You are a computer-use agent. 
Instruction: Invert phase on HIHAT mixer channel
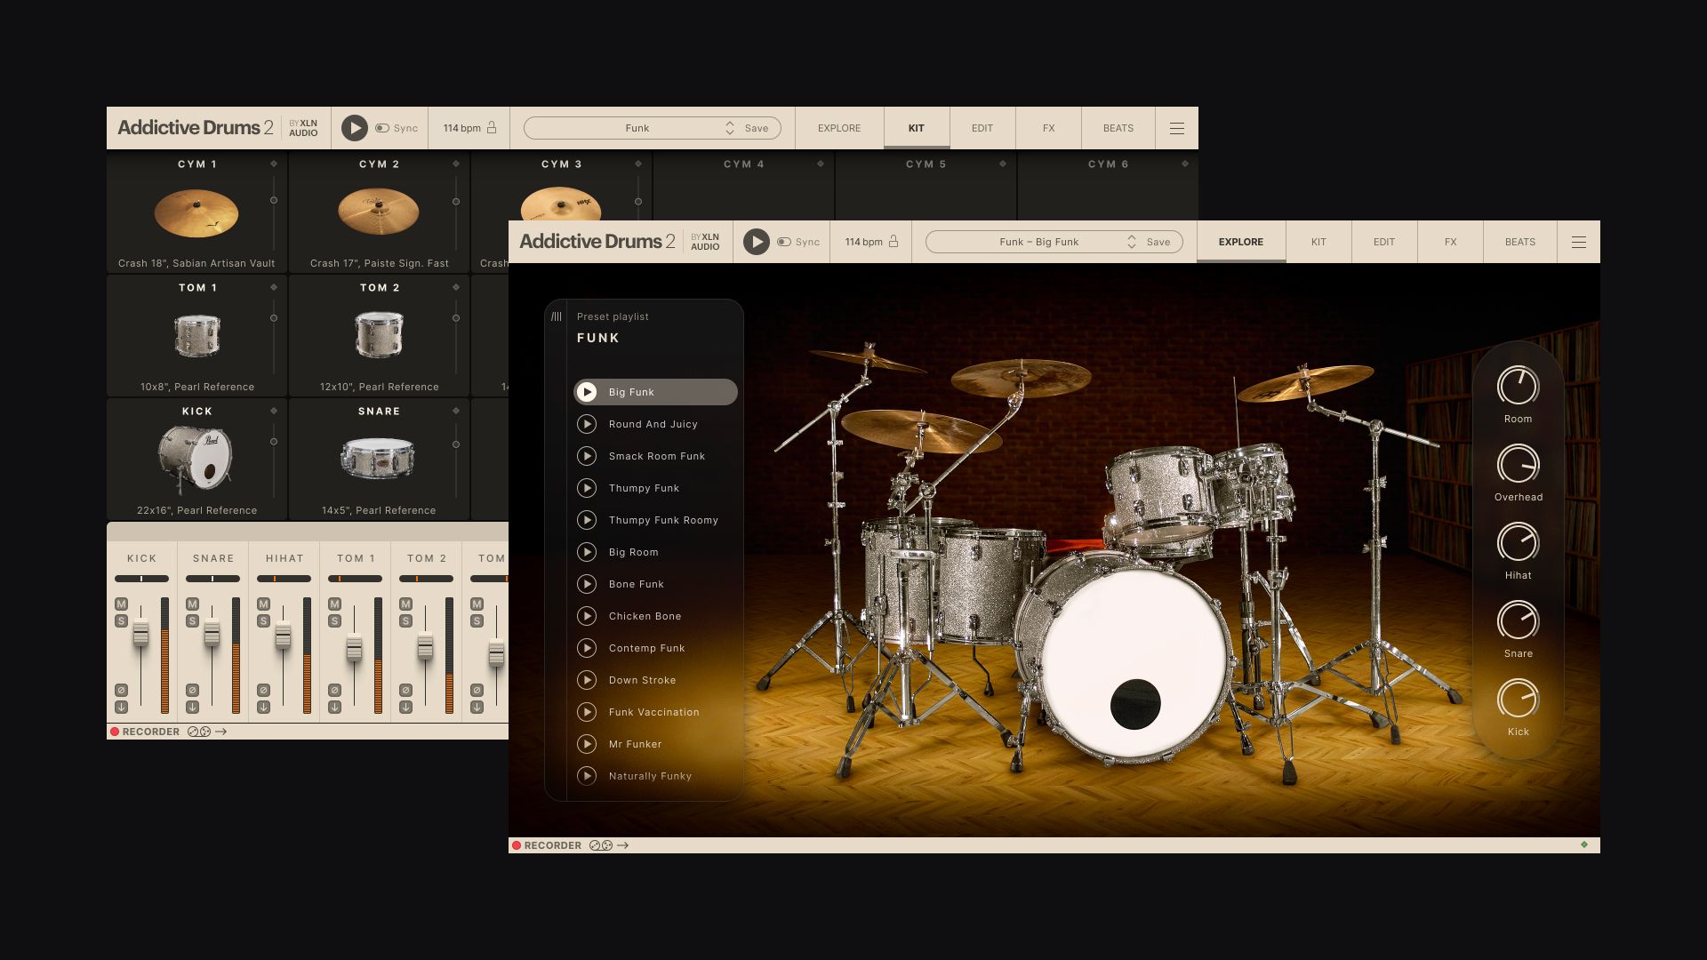pos(263,690)
